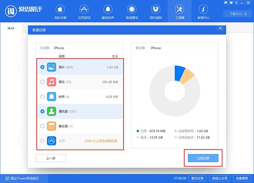Screen dimensions: 254x183
Task: Open the title bar dropdown menu icon
Action: tap(237, 3)
